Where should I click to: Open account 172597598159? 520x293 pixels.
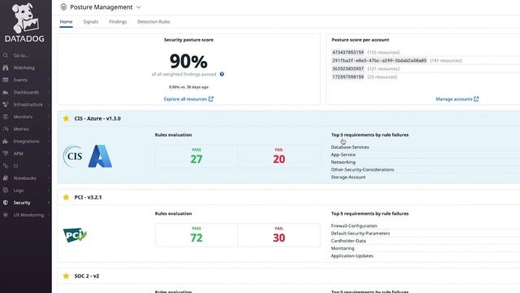pyautogui.click(x=348, y=77)
